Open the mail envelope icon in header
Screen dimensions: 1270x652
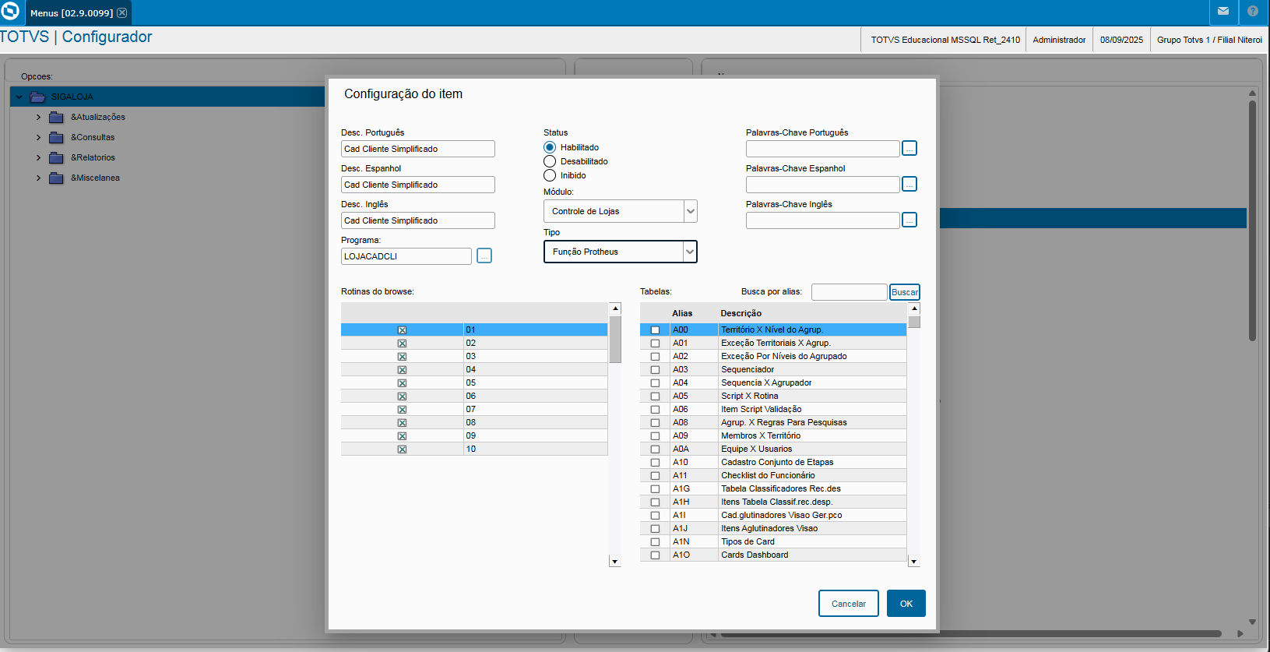[1223, 12]
